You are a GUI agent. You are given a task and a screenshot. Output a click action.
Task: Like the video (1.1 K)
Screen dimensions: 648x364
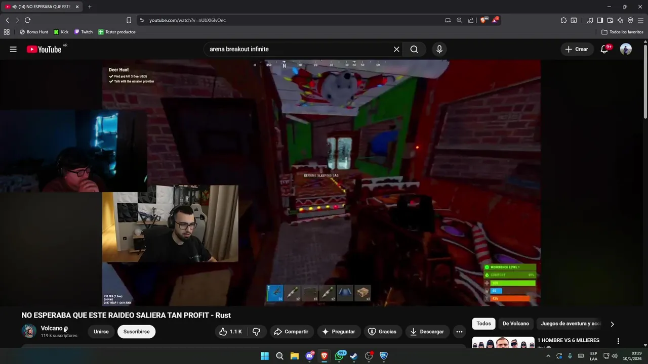pos(230,332)
